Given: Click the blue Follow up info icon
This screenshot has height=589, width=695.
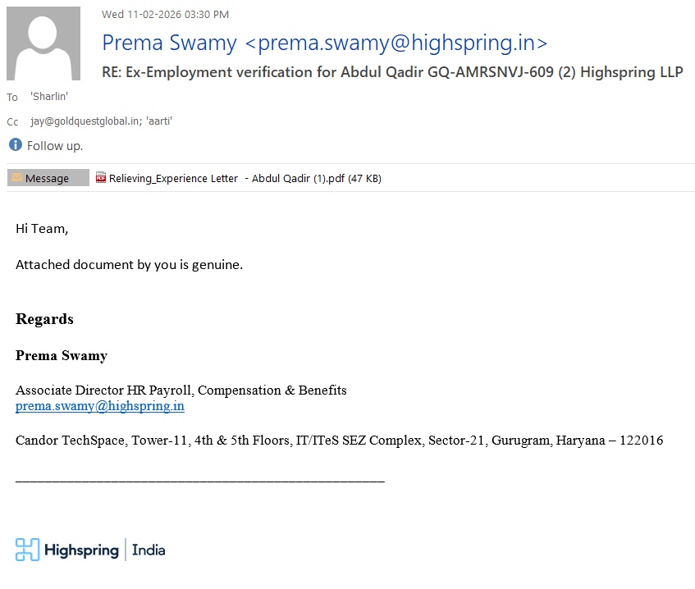Looking at the screenshot, I should pyautogui.click(x=16, y=144).
